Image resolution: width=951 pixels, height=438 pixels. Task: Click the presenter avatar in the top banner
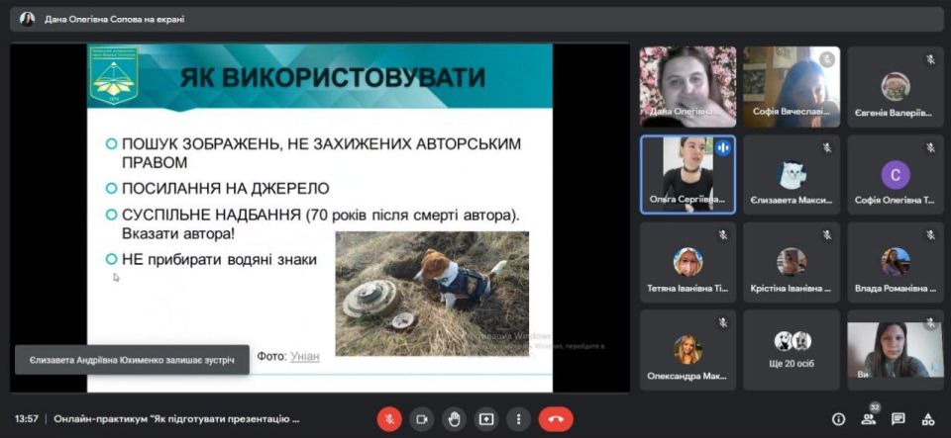(x=28, y=20)
